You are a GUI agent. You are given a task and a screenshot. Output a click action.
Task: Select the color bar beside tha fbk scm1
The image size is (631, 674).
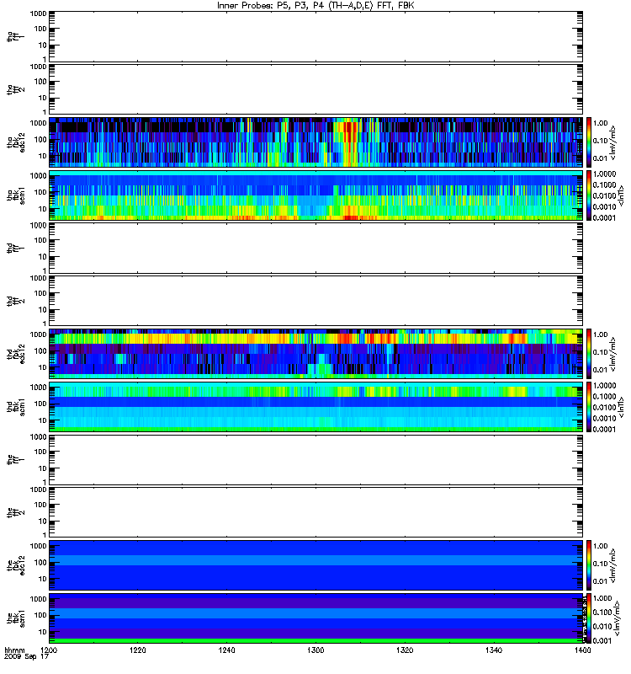[x=589, y=195]
